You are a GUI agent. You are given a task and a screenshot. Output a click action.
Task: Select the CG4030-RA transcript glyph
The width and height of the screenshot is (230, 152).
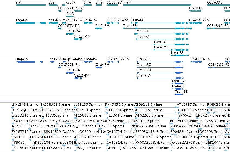point(195,23)
